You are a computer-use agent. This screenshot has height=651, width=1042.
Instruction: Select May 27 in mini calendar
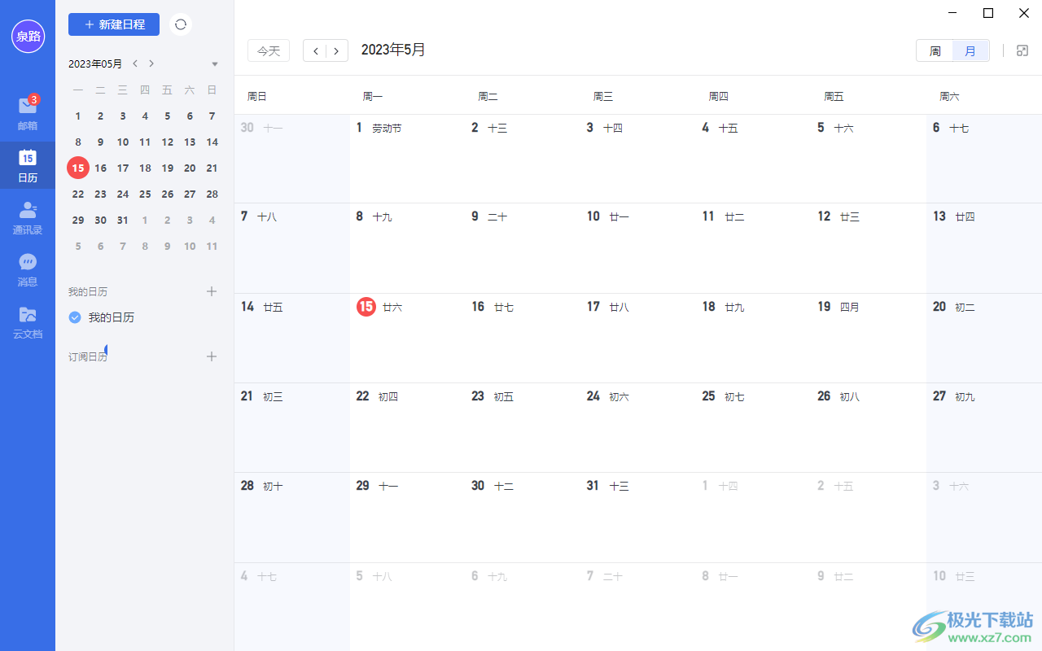[190, 194]
